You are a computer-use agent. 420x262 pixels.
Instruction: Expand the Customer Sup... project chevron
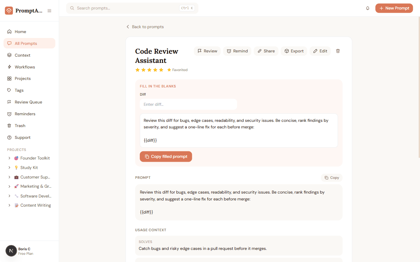(x=9, y=177)
